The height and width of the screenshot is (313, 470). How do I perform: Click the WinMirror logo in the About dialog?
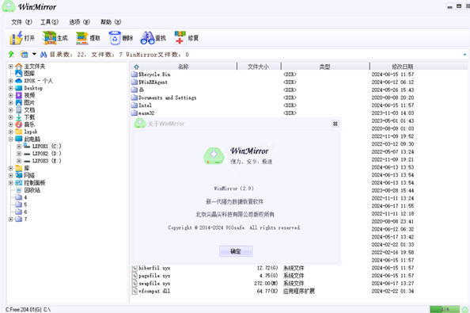214,155
